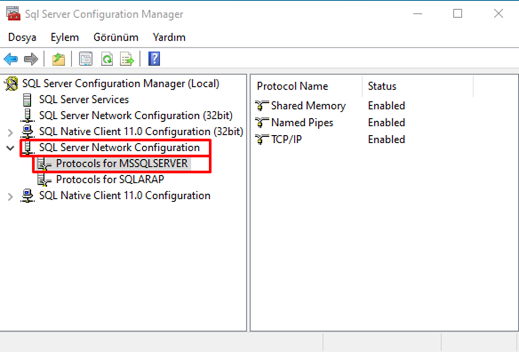Open the Yardım menu
The image size is (519, 352).
169,38
